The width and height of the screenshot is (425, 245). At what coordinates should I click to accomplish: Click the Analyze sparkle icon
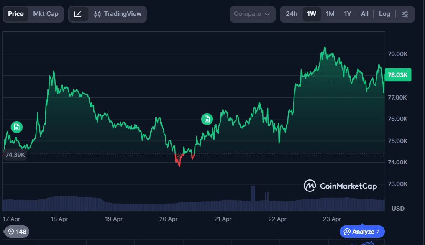pos(347,231)
